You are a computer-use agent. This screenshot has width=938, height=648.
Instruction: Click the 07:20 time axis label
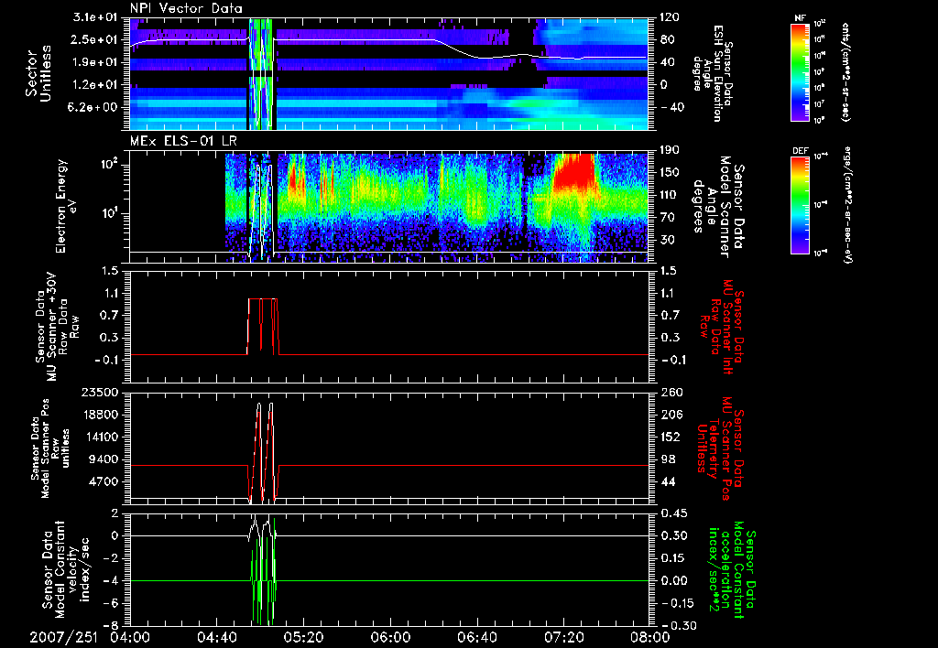tap(564, 637)
